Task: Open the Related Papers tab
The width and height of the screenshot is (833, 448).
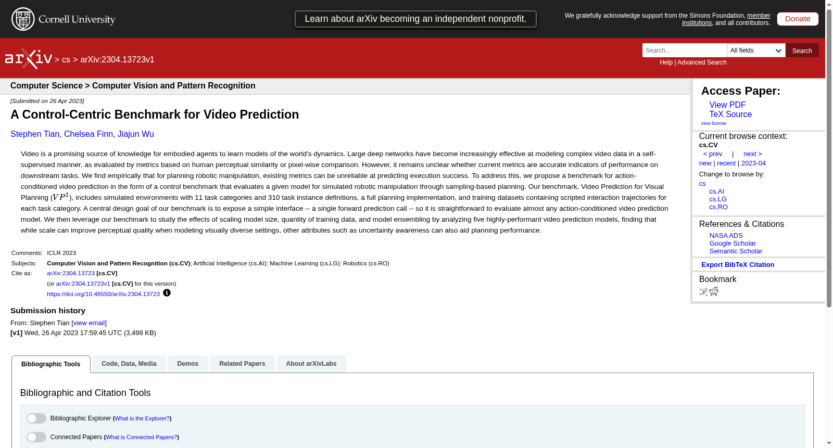Action: coord(242,364)
